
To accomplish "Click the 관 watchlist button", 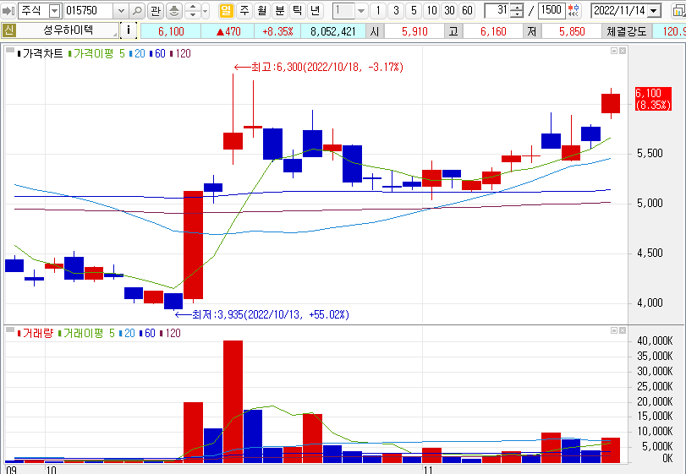I will point(156,10).
